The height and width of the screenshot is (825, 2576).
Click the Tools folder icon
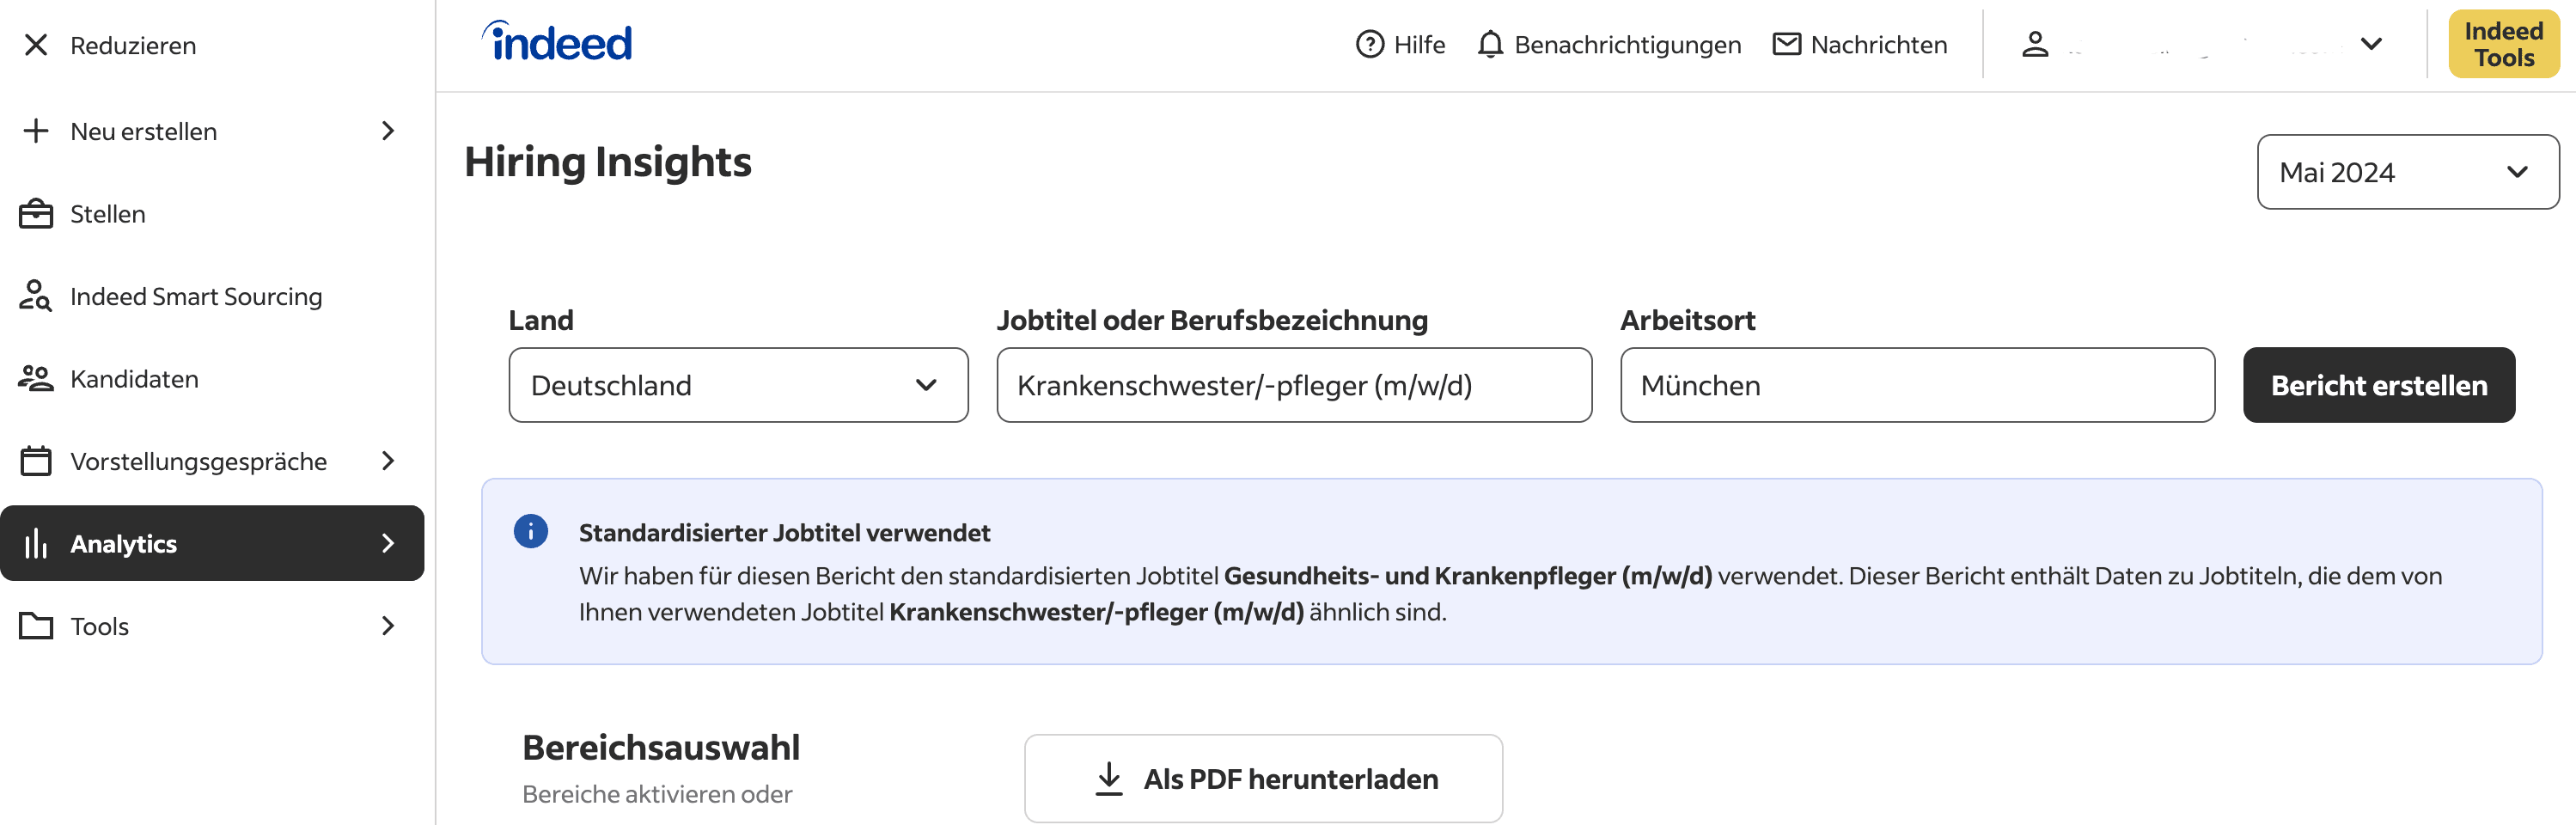[x=36, y=626]
